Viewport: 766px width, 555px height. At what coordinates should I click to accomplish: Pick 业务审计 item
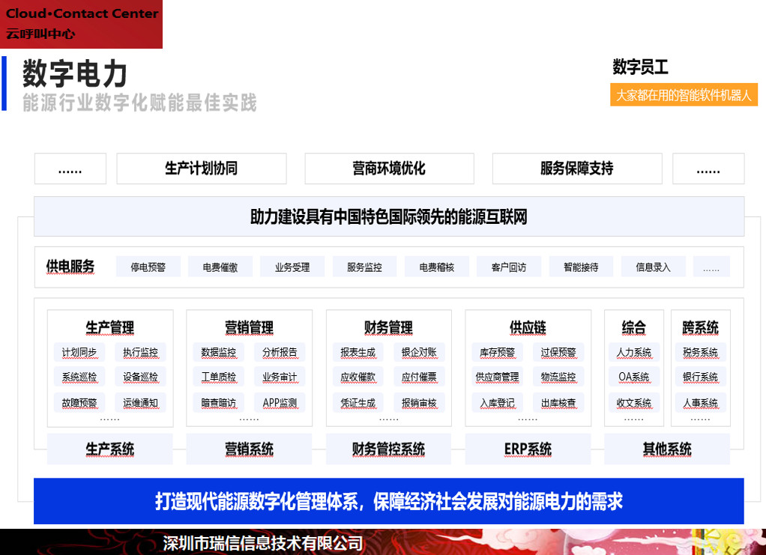pos(280,377)
